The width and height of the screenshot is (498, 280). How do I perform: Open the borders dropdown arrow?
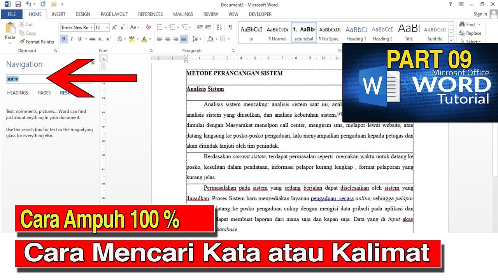[228, 39]
